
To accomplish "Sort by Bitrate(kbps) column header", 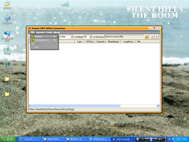I will point(113,42).
